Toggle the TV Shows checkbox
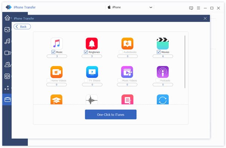Viewport: 226px width, 148px height. click(x=86, y=80)
